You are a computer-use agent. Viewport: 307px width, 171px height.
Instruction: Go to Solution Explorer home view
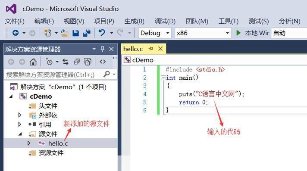click(x=33, y=62)
